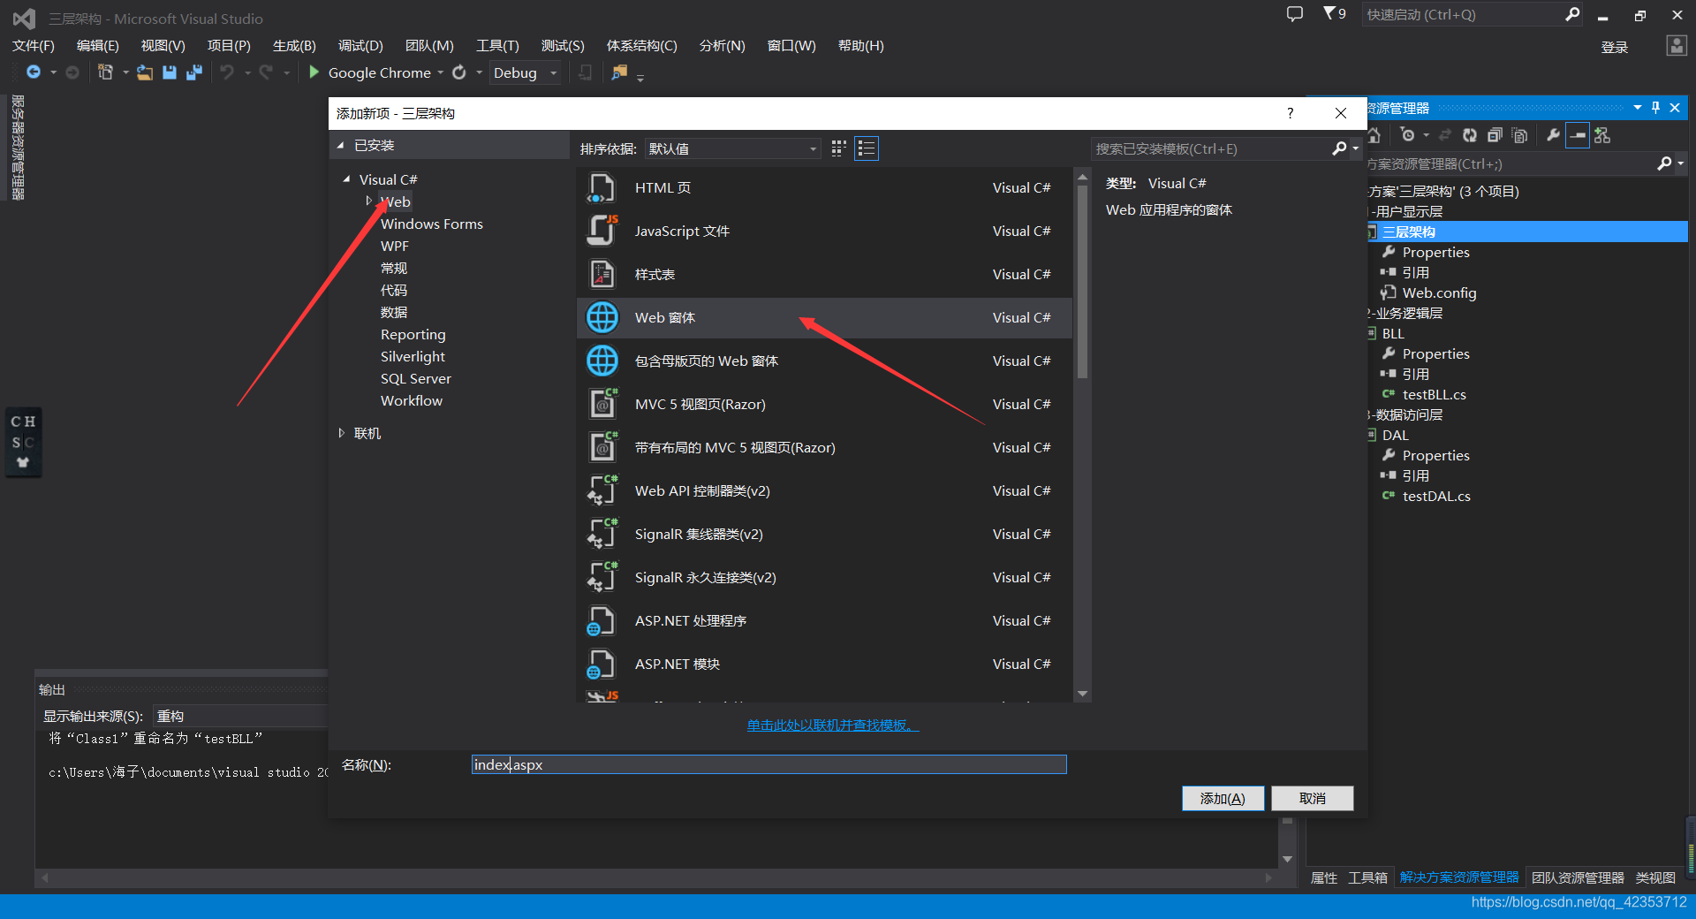
Task: Click the Open File folder toolbar icon
Action: tap(145, 72)
